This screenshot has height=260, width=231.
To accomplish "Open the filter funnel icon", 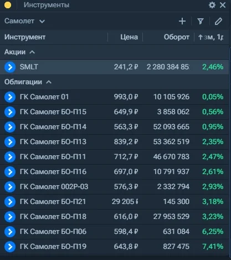I will [201, 21].
